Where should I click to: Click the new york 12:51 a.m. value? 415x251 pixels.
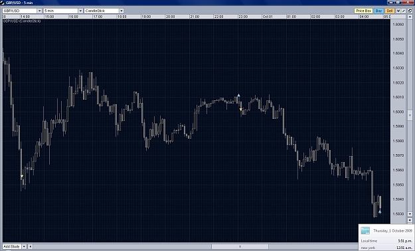404,248
